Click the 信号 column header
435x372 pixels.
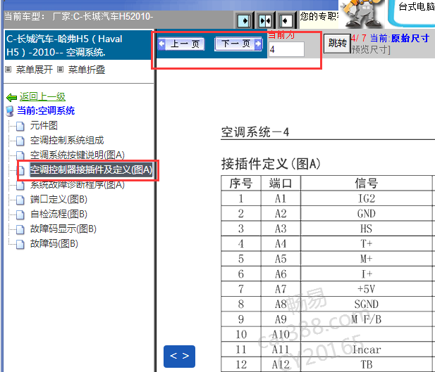366,184
